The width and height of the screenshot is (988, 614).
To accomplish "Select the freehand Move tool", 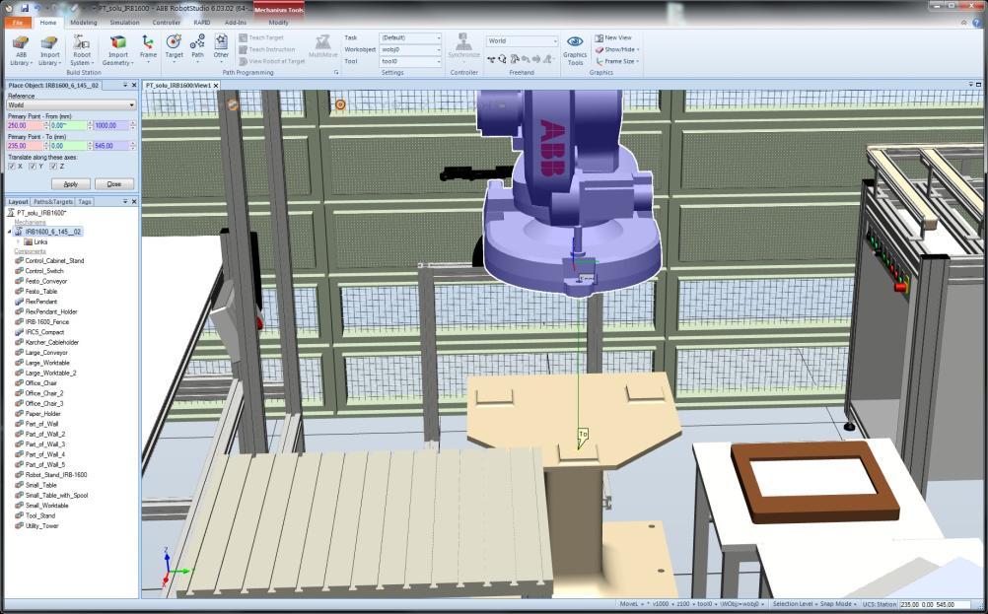I will (x=491, y=59).
